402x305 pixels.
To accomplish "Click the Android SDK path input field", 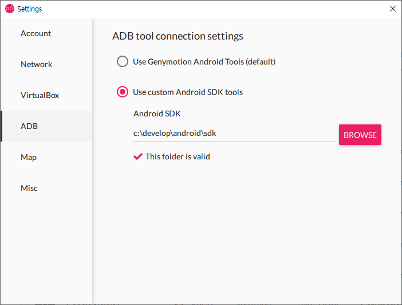I will [x=234, y=134].
